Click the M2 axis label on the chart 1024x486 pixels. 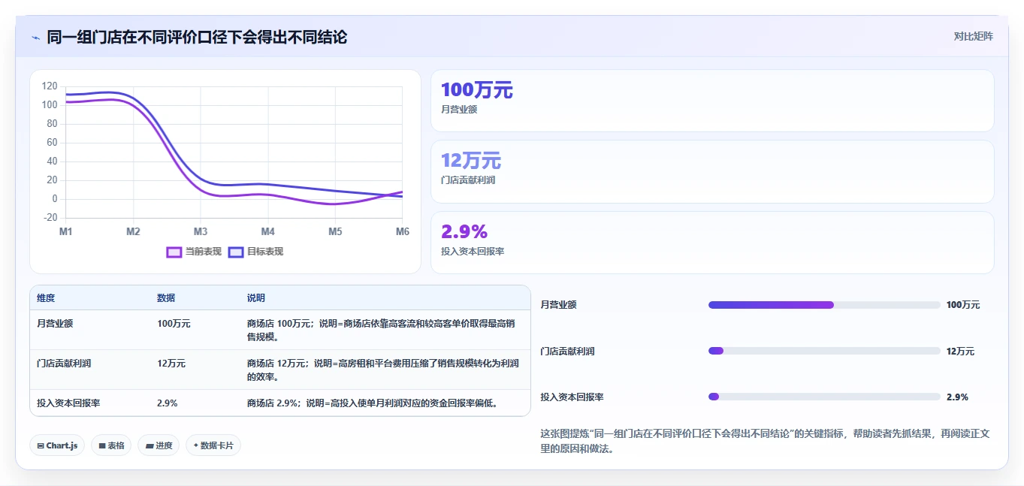pos(133,231)
